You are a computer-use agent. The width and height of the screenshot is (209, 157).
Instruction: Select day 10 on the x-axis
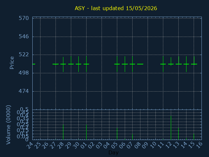[x=153, y=145]
